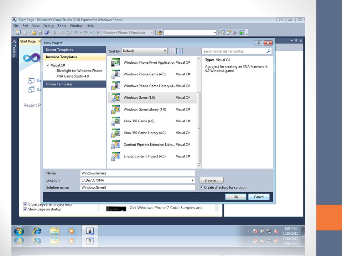
Task: Expand the Online Templates section
Action: click(x=74, y=84)
